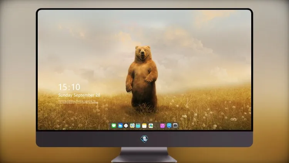
Task: Open the clapperboard Videos app in dock
Action: pyautogui.click(x=138, y=126)
